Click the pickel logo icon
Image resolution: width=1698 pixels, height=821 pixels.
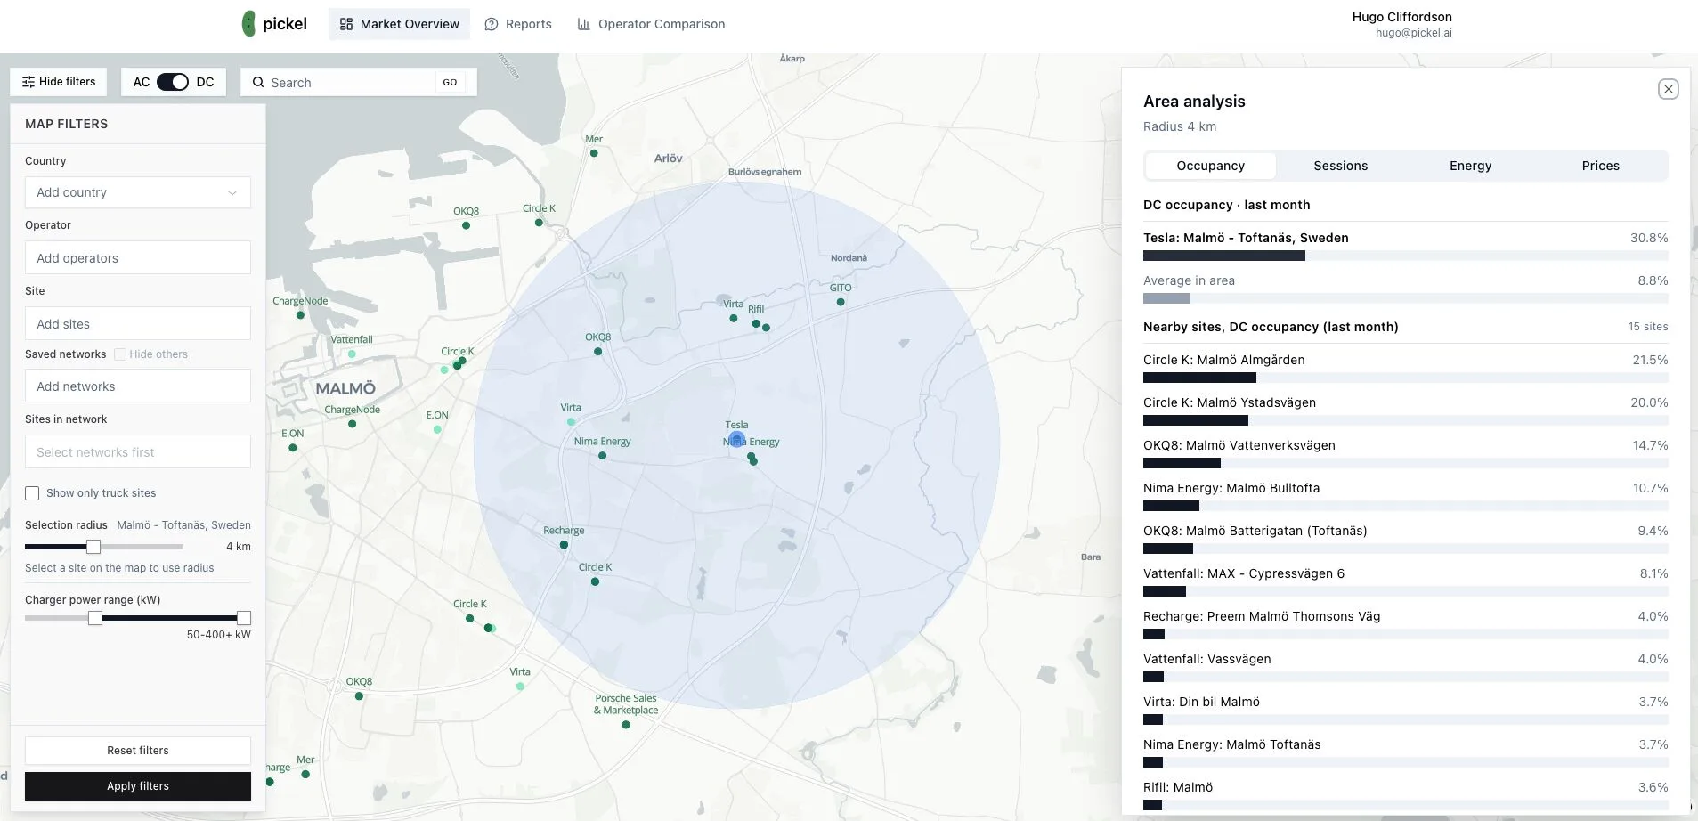[x=248, y=24]
